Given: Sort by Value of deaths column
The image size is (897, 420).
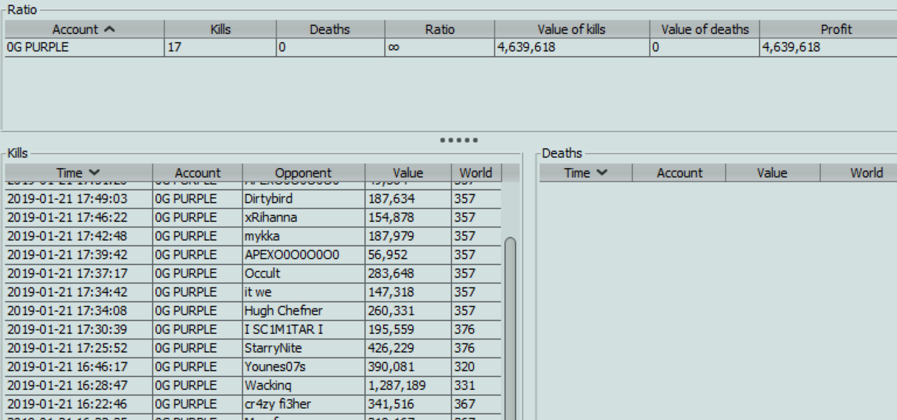Looking at the screenshot, I should click(706, 29).
